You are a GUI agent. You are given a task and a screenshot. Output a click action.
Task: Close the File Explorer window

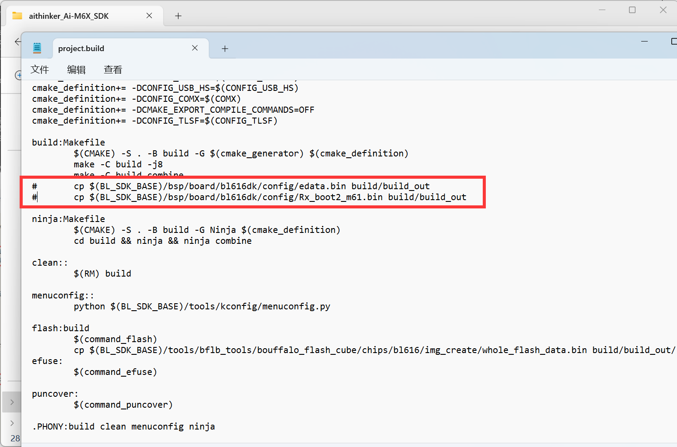point(663,10)
